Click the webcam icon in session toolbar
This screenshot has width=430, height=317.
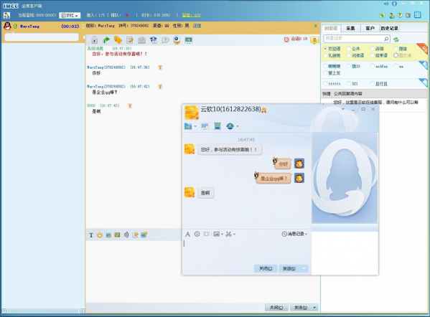click(177, 40)
